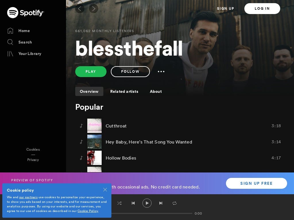Go forward with the right arrow
294x220 pixels.
[x=94, y=9]
